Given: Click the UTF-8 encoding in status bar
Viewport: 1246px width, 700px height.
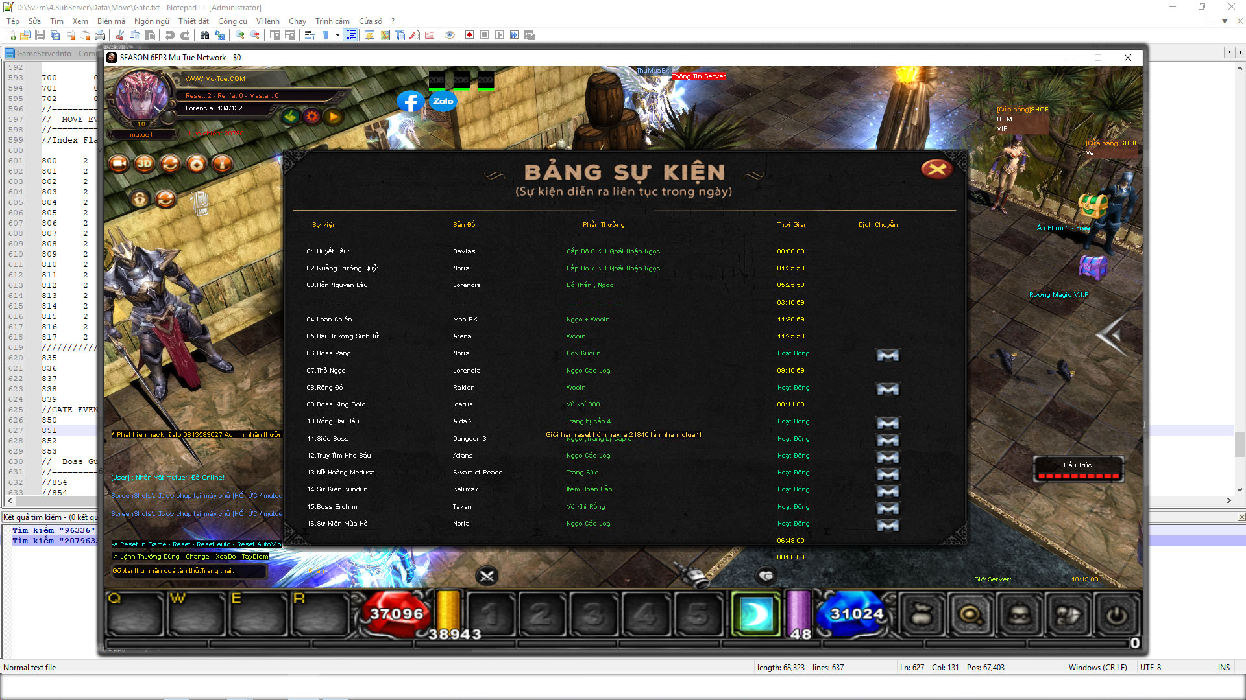Looking at the screenshot, I should 1151,668.
